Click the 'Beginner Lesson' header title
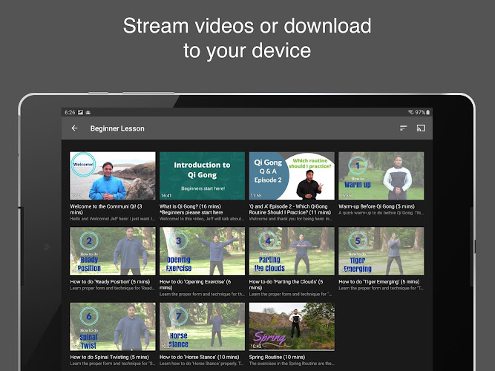 (x=117, y=128)
